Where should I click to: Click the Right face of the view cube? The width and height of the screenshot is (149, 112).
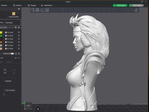[28, 105]
